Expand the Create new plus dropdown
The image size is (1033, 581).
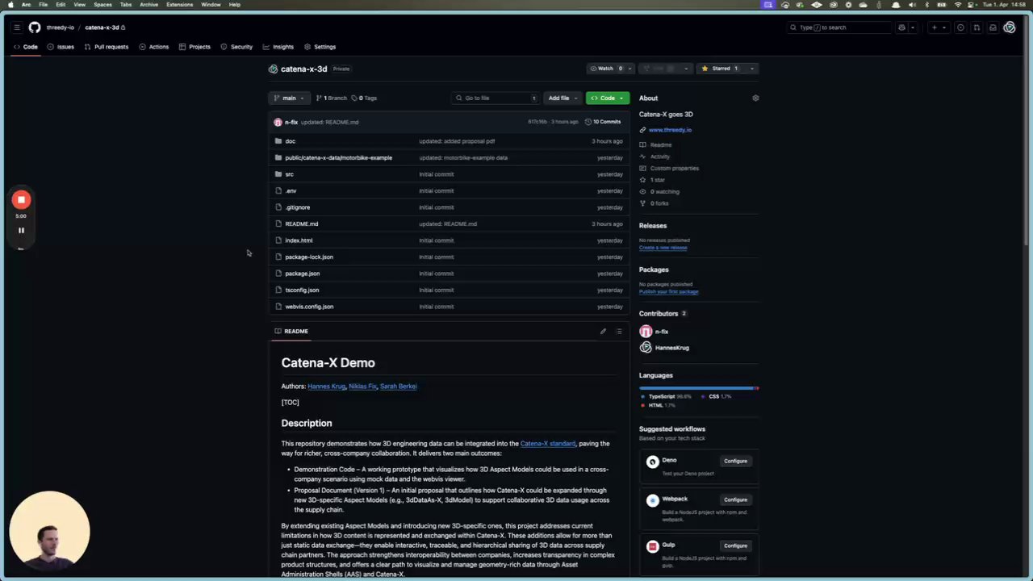point(938,27)
